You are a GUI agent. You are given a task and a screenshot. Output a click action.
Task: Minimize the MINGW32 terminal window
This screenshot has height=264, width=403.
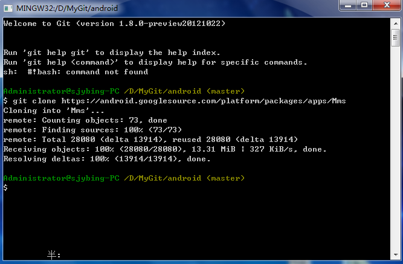coord(348,5)
